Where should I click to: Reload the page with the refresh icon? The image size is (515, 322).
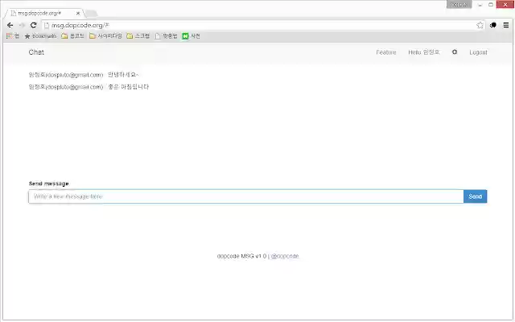pos(33,25)
